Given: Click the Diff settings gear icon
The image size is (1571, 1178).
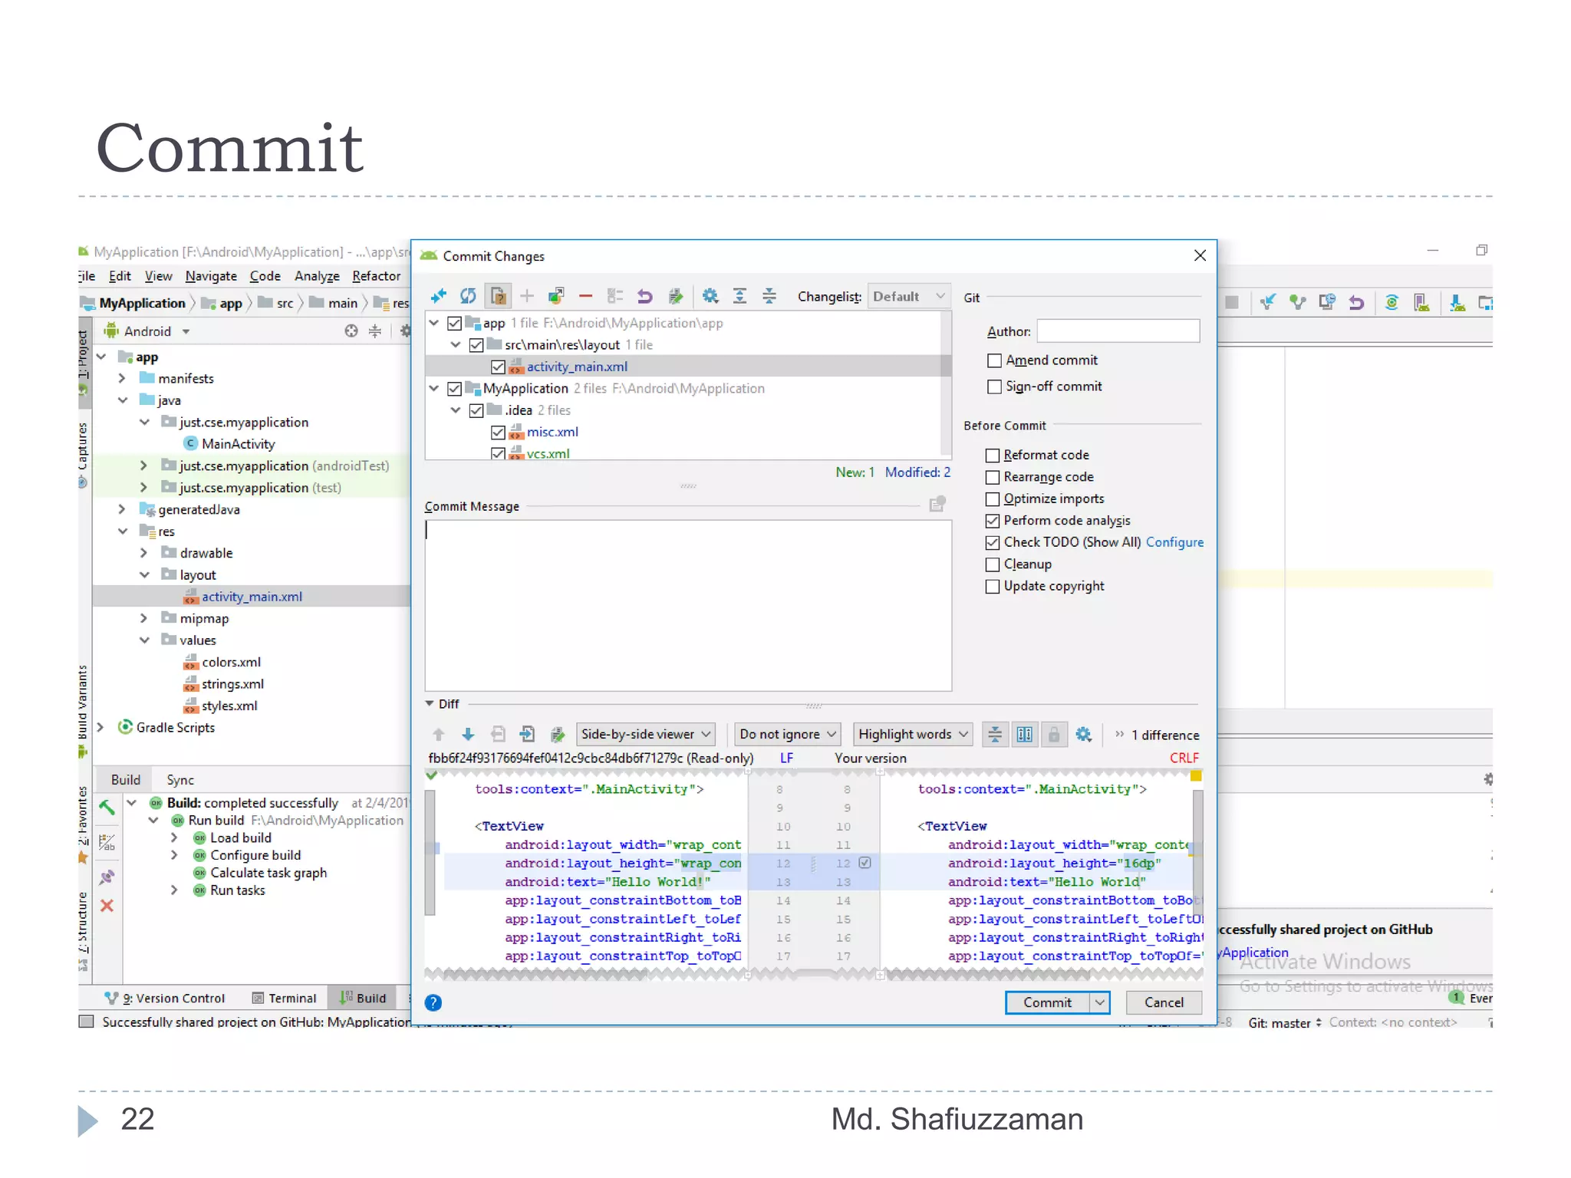Looking at the screenshot, I should point(1083,734).
